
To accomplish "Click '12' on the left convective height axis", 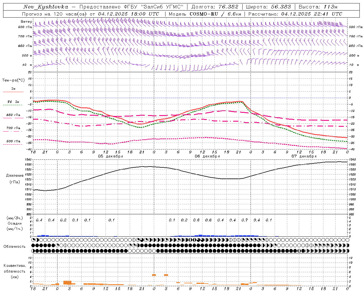I will [30, 258].
